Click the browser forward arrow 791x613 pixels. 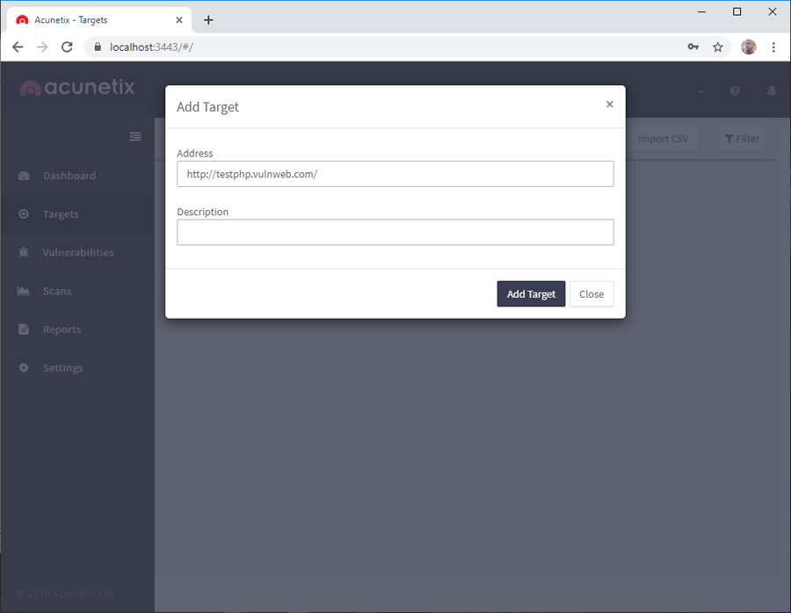(x=42, y=47)
